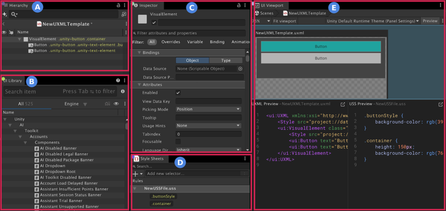Open the Language Direction Inherit dropdown
The width and height of the screenshot is (446, 211).
click(208, 150)
